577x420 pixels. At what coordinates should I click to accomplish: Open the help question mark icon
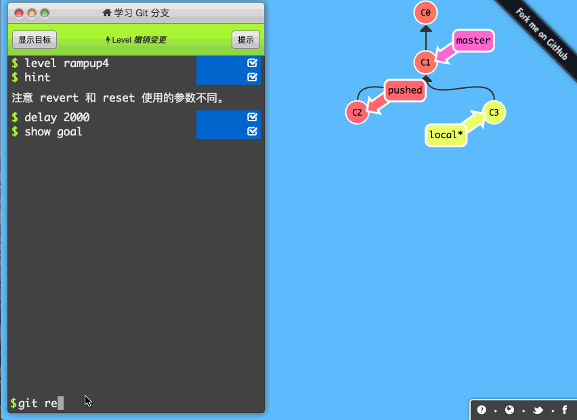(482, 410)
